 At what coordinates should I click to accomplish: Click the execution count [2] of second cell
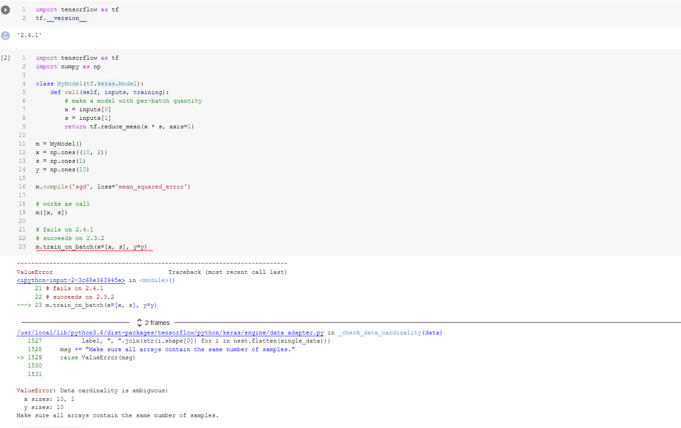[x=5, y=58]
